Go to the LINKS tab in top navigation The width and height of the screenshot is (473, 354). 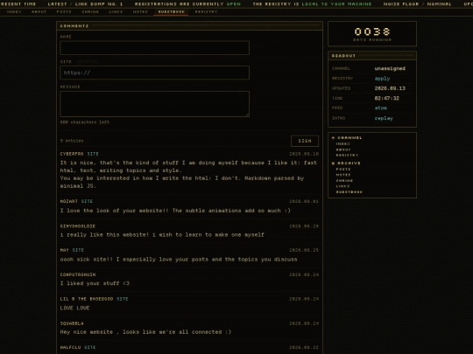pos(116,11)
